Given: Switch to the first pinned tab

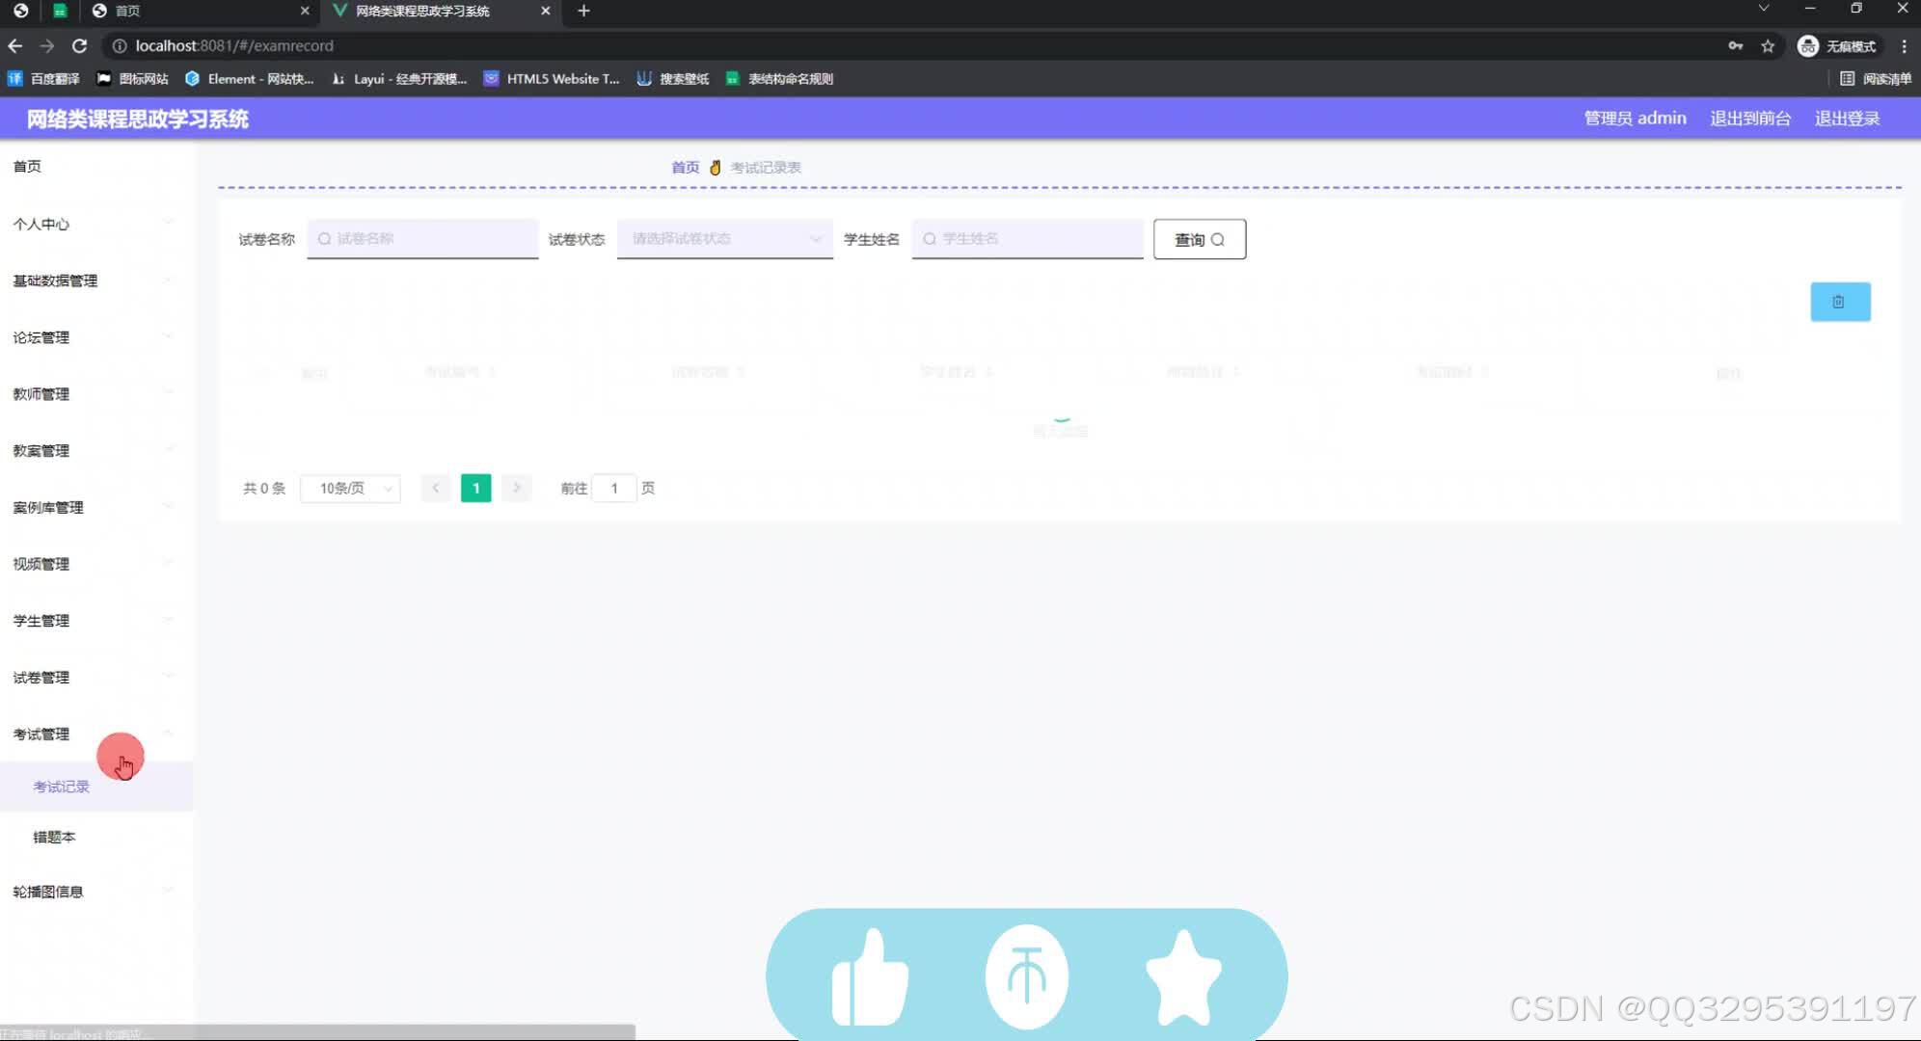Looking at the screenshot, I should [21, 11].
